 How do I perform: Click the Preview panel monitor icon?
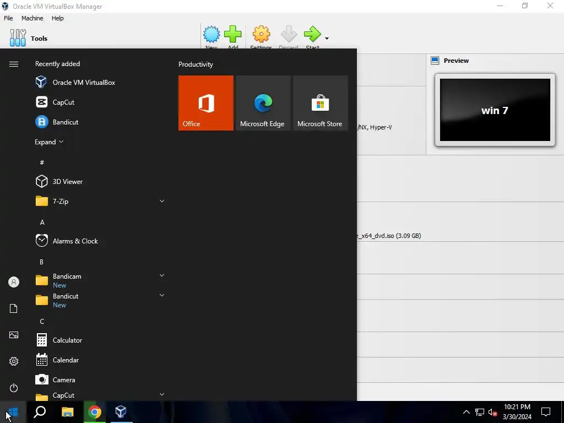(435, 61)
